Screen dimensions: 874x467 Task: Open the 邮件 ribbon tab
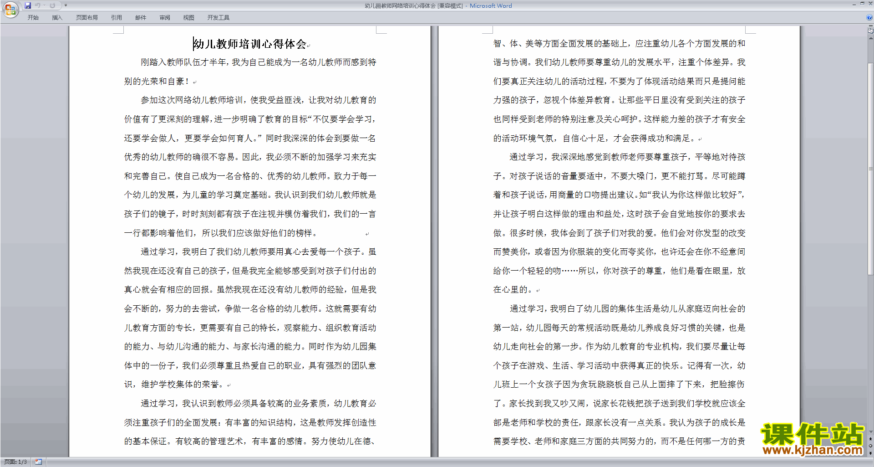click(141, 17)
